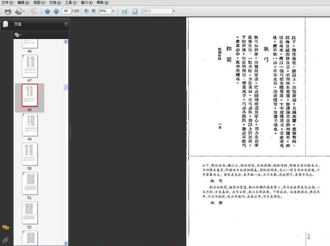The width and height of the screenshot is (330, 246).
Task: Select page 50 thumbnail
Action: pos(30,154)
